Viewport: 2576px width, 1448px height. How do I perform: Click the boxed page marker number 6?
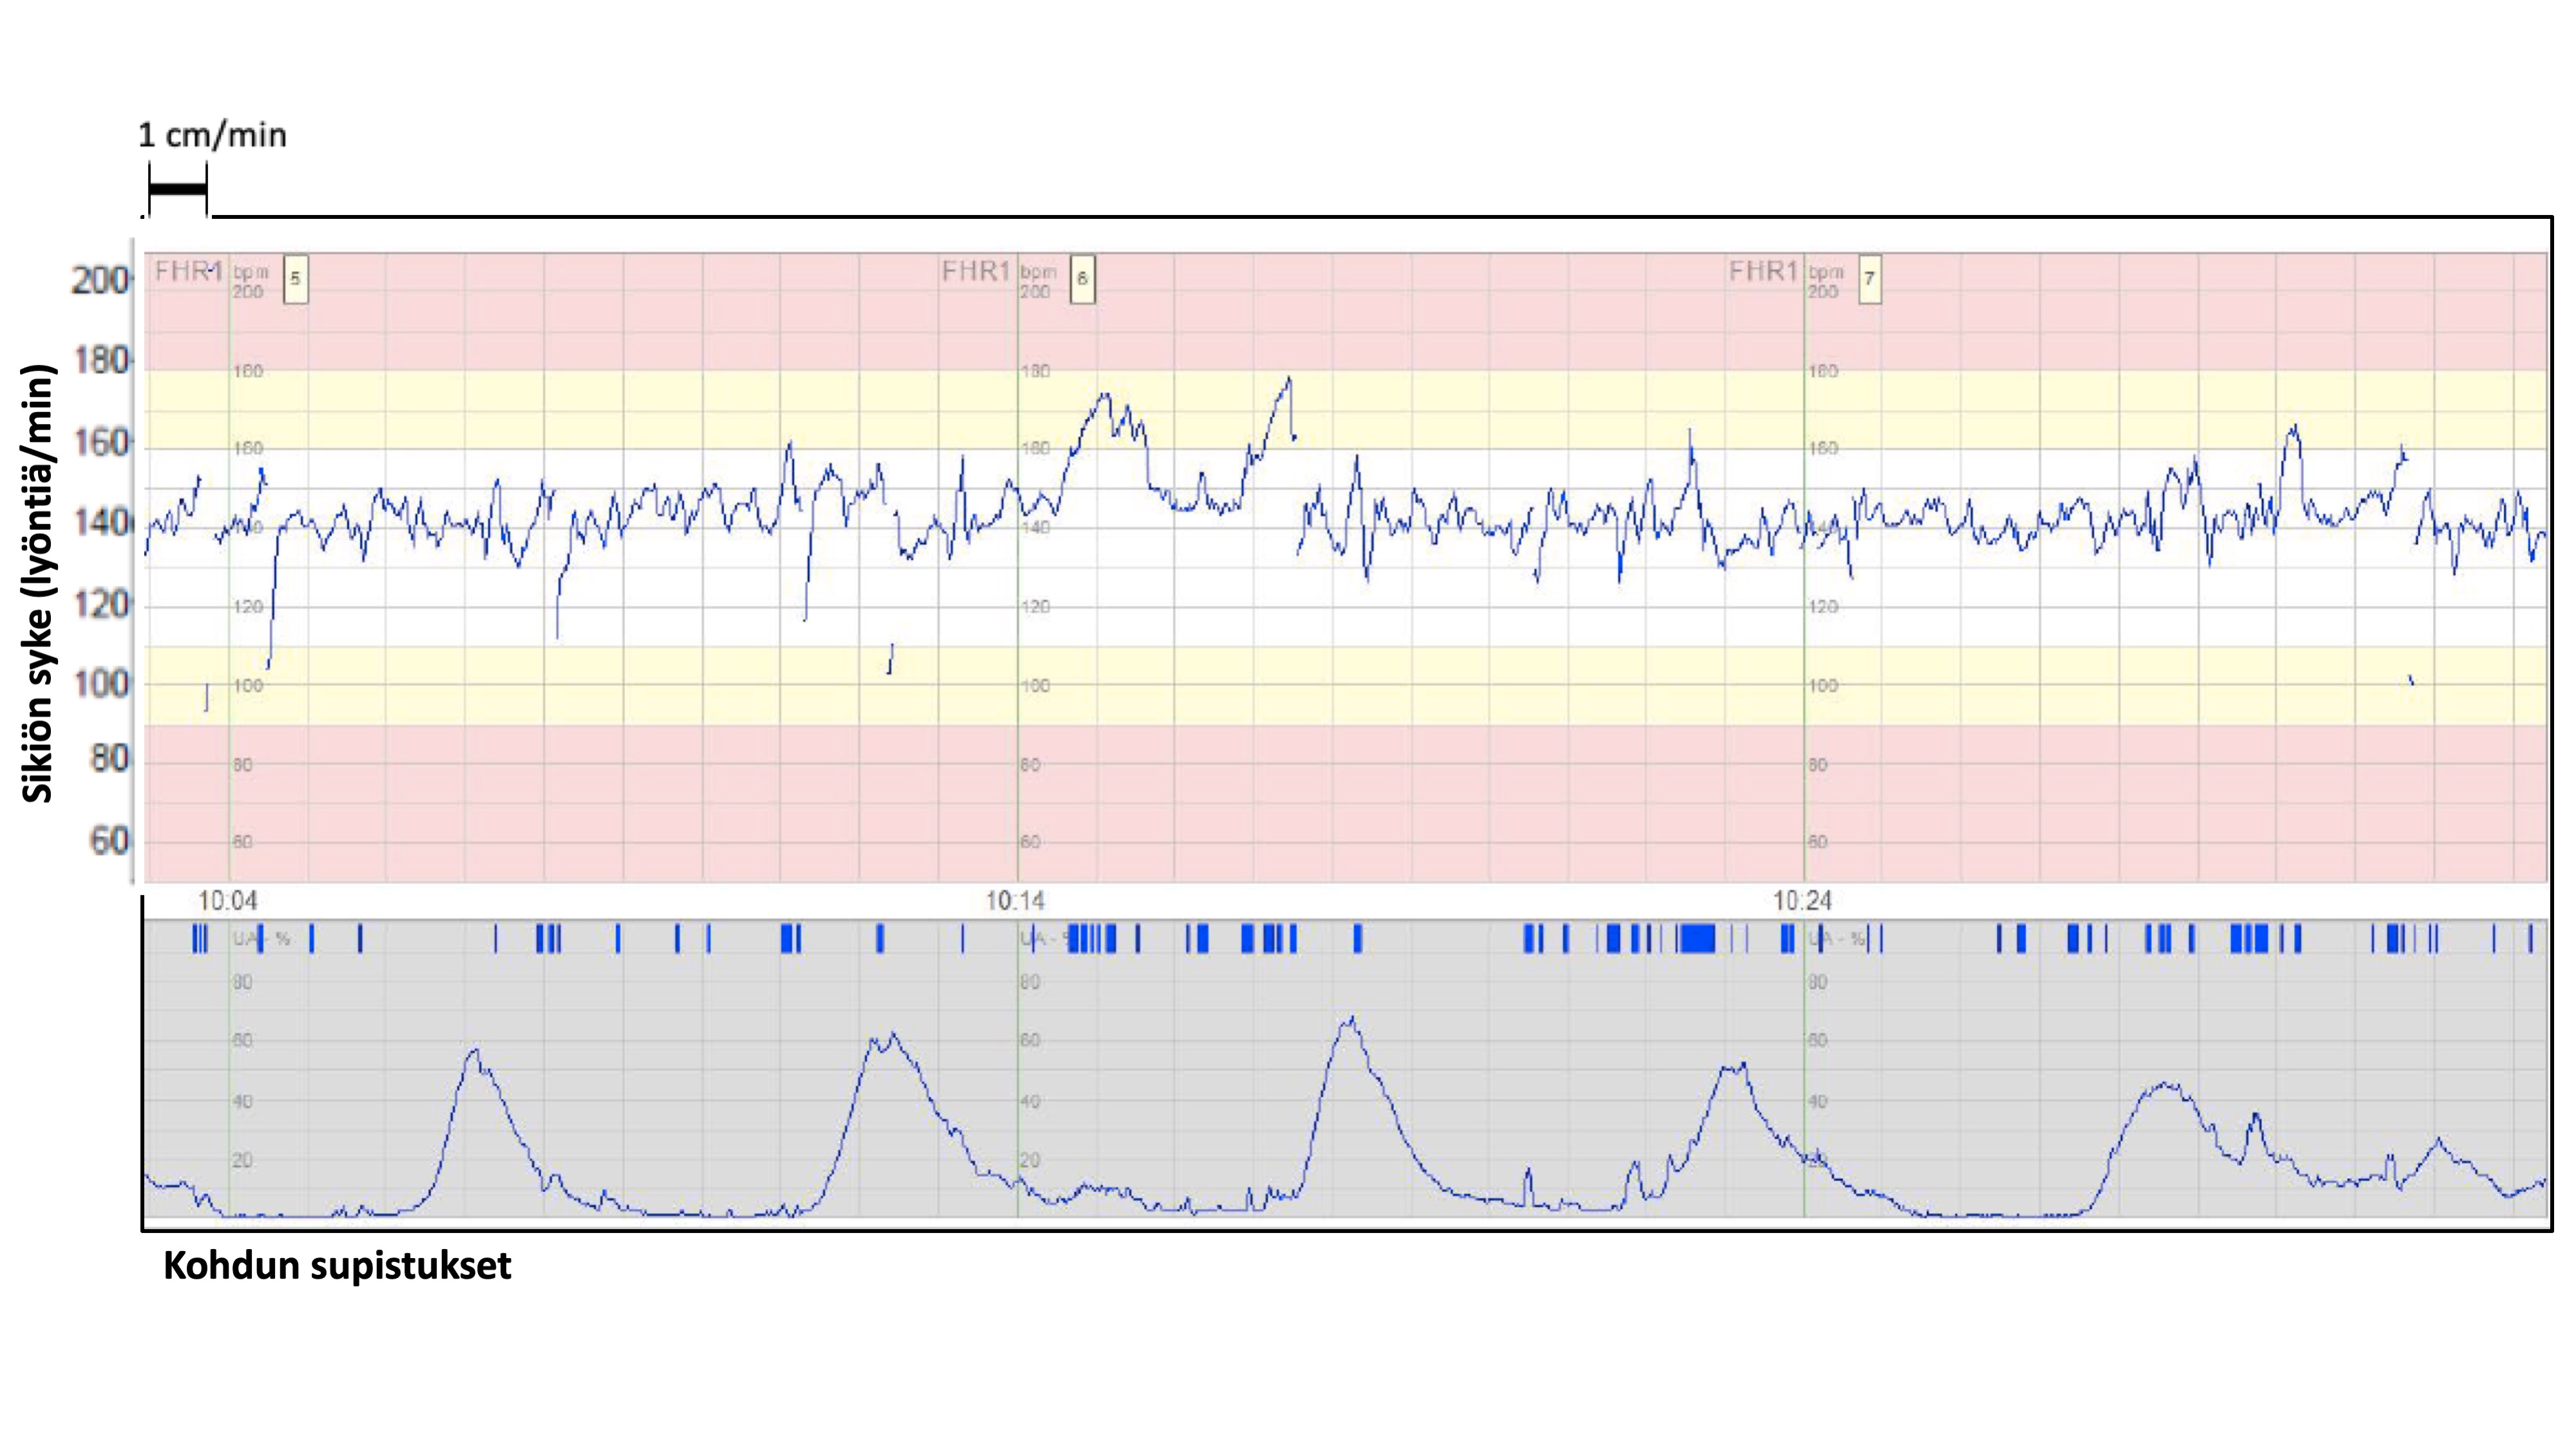(1082, 279)
